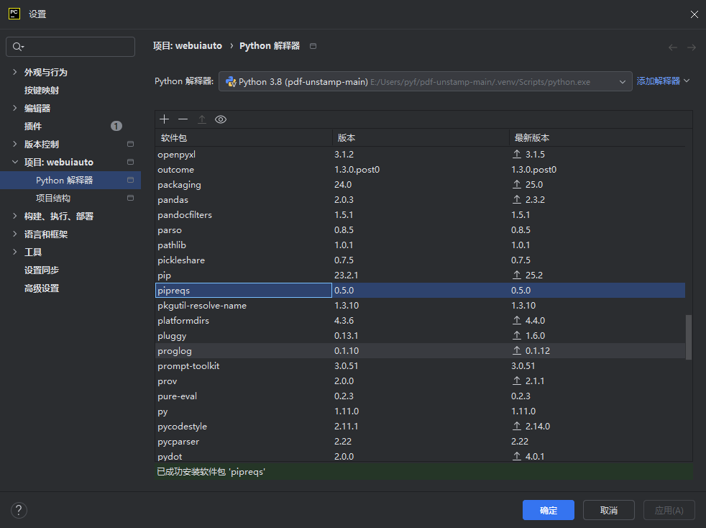Open the help question mark icon

point(19,511)
